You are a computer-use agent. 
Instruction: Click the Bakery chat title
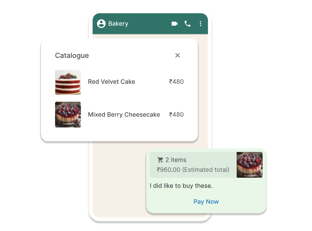[118, 24]
